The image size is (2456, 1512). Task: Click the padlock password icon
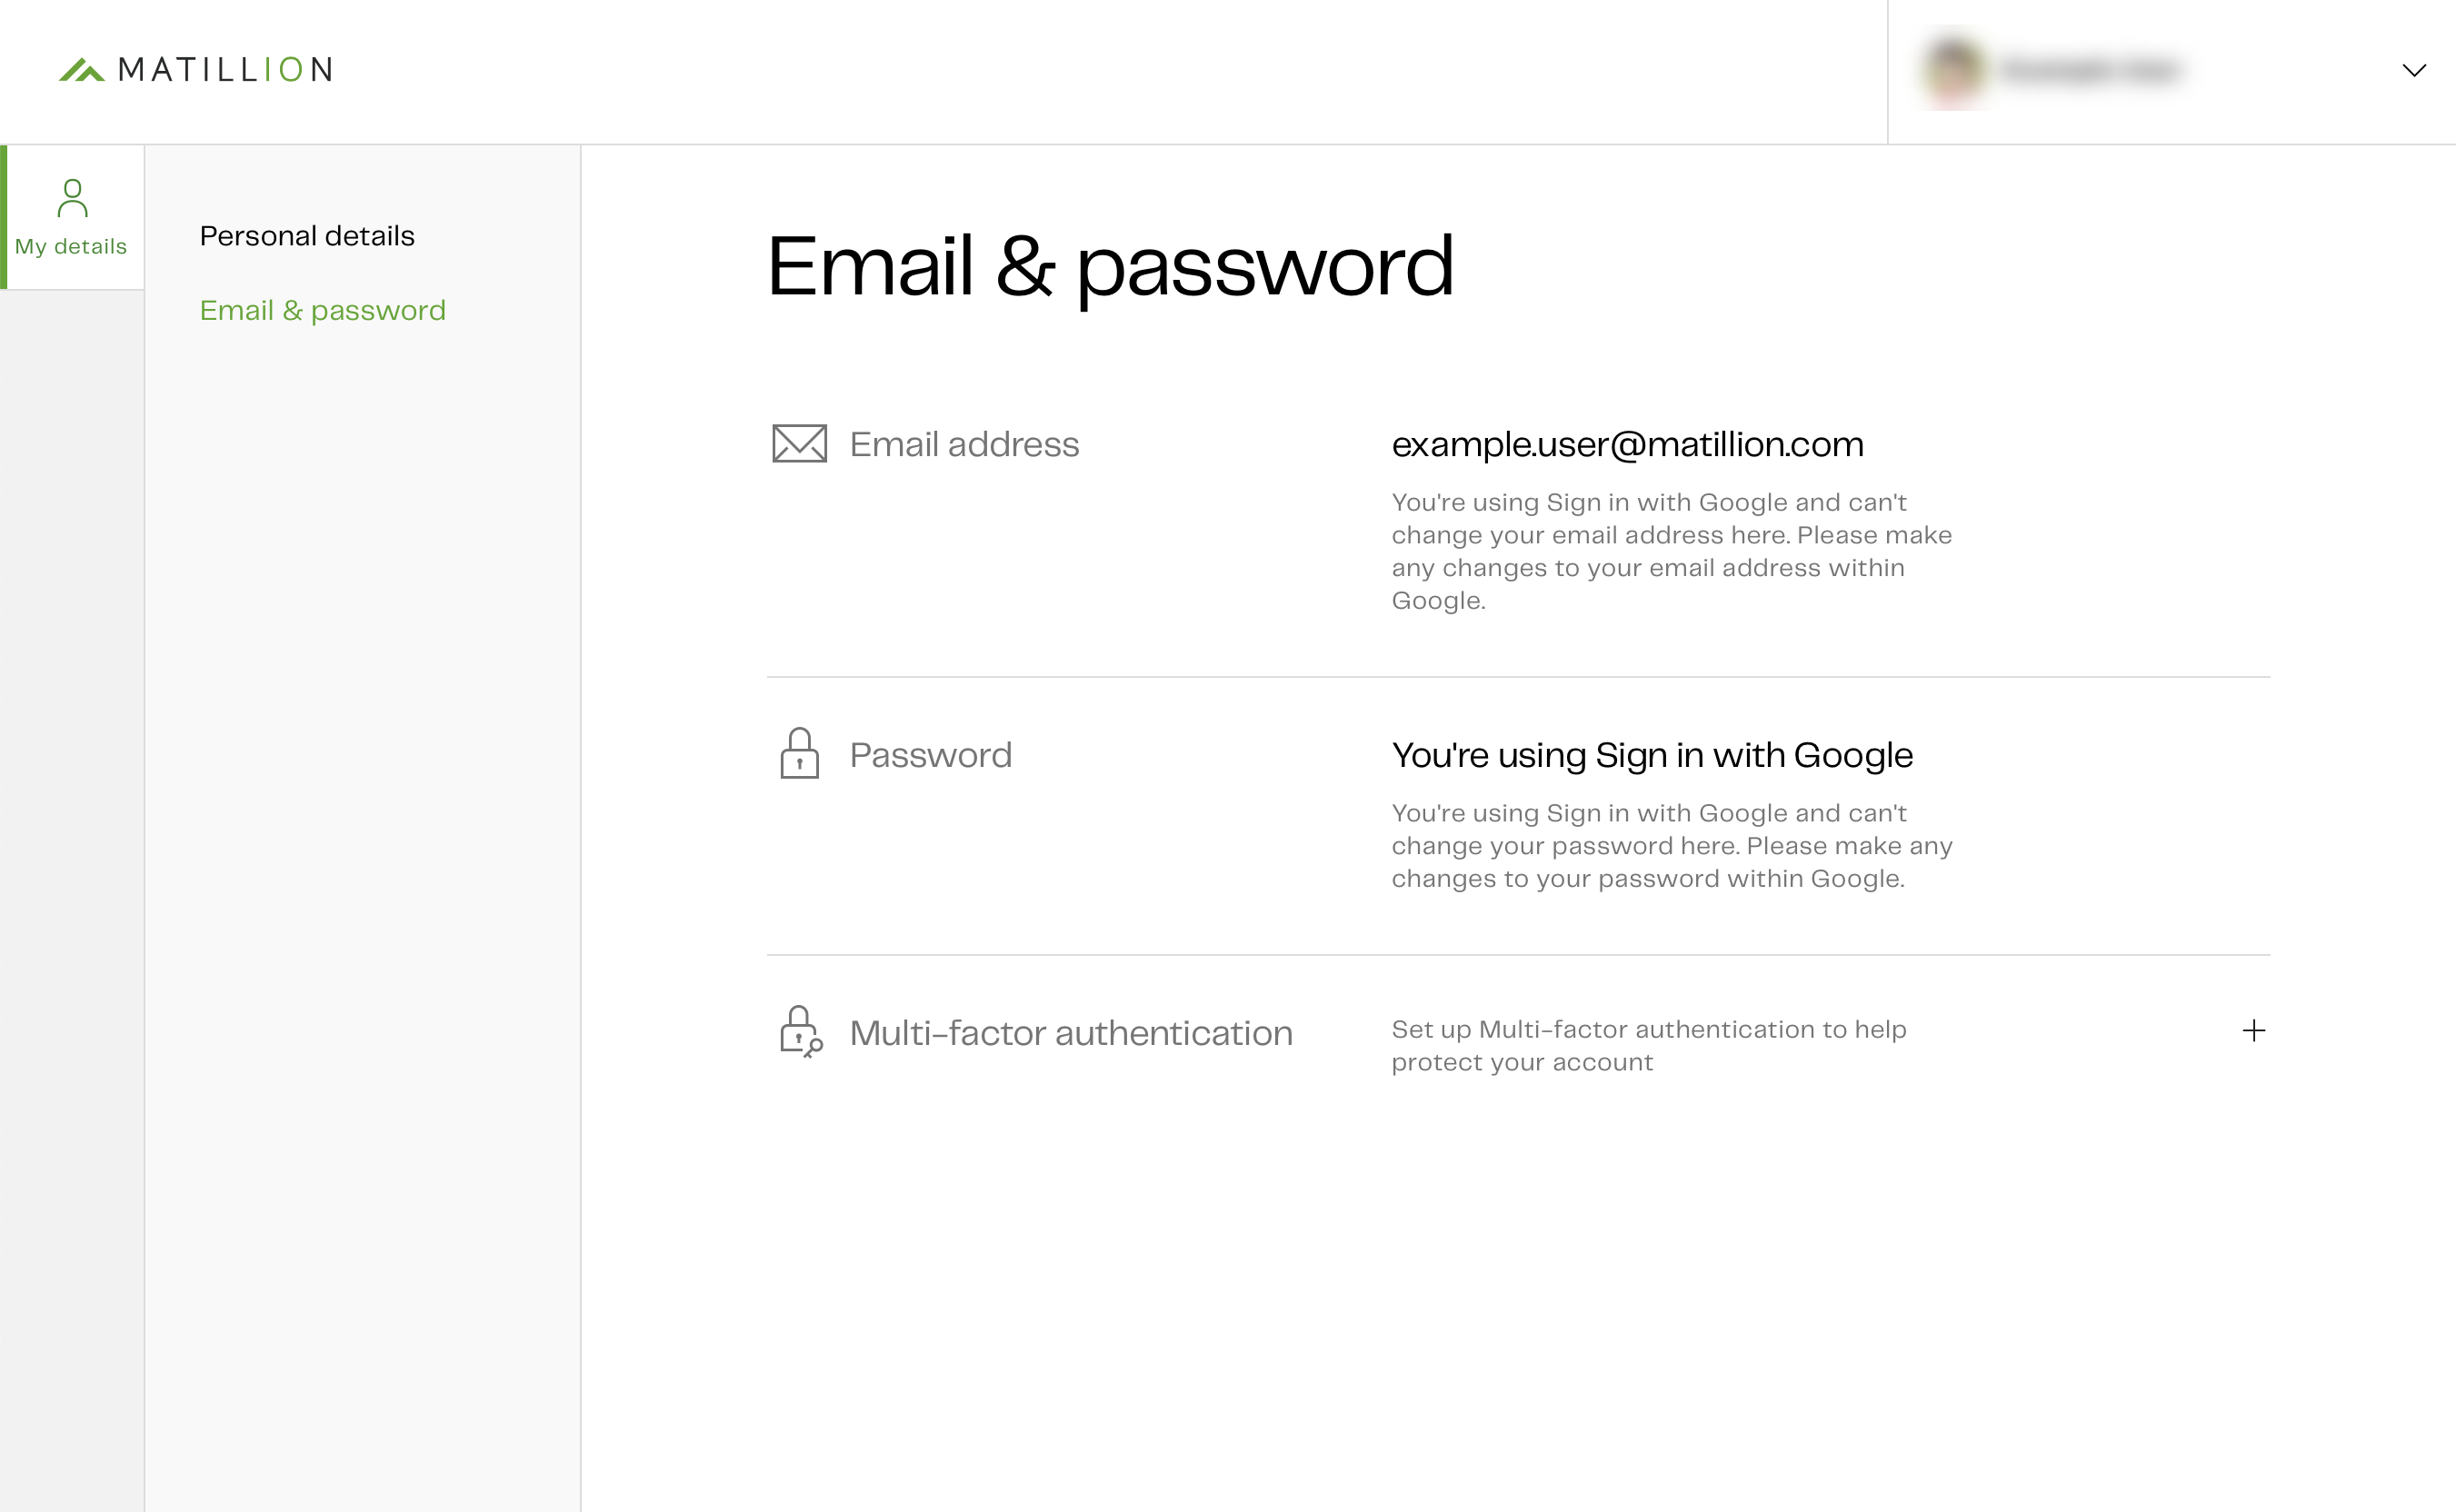coord(799,753)
